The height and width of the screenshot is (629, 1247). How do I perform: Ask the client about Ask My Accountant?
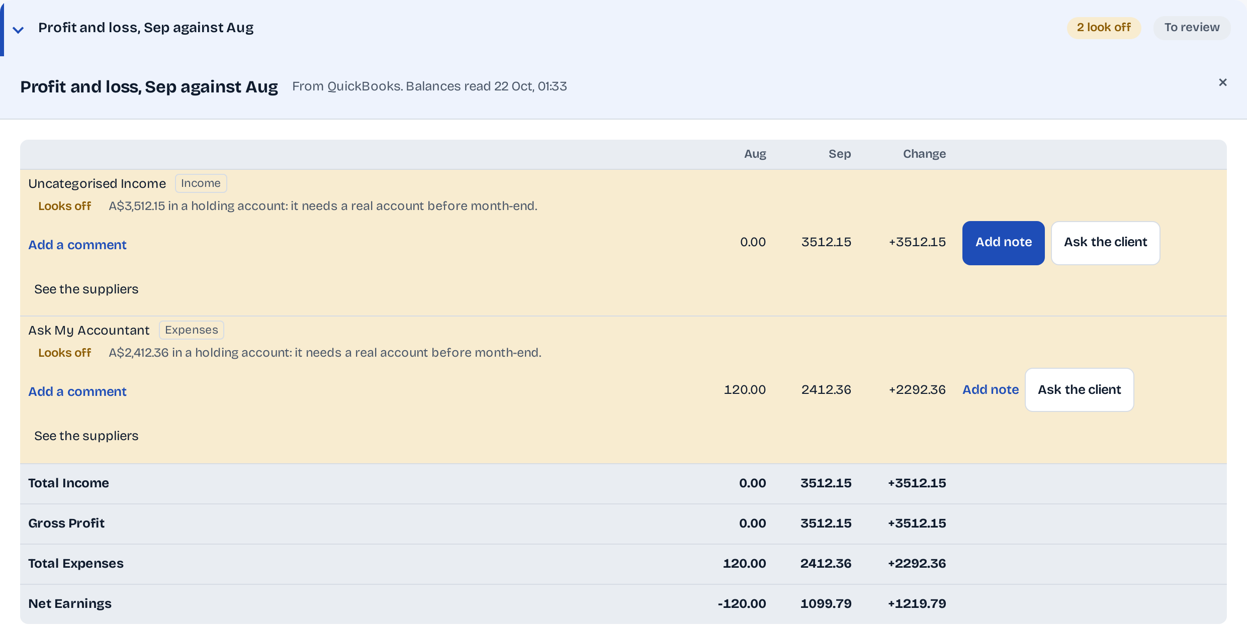tap(1080, 389)
